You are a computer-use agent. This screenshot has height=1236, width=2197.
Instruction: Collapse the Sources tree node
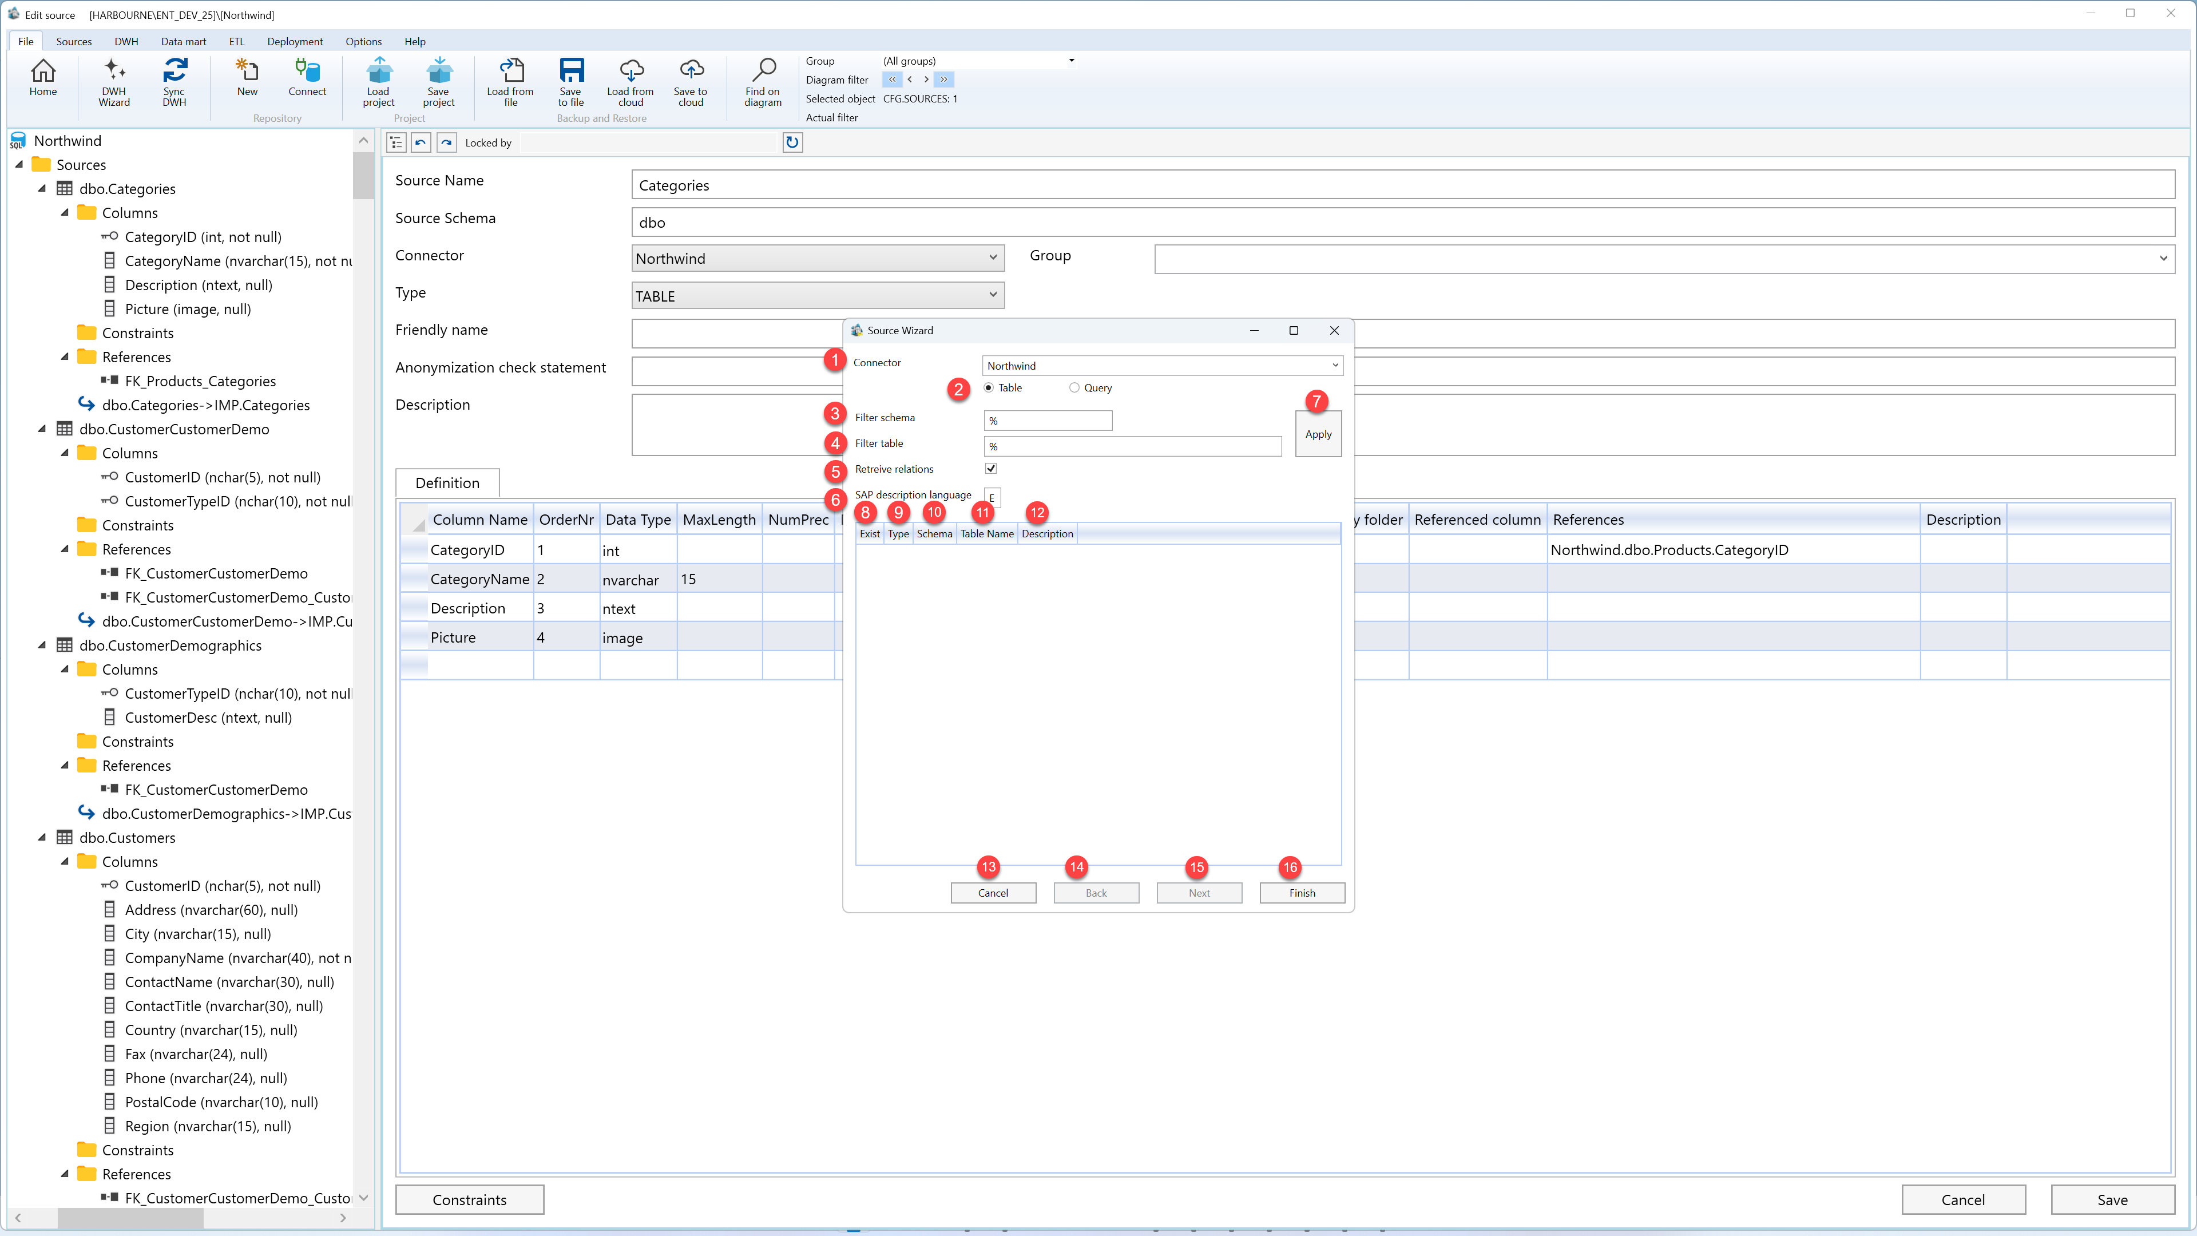point(19,165)
